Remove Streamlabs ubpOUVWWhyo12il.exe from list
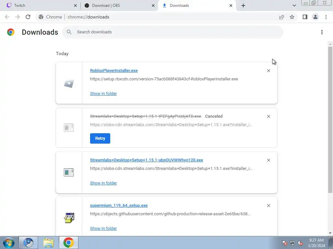Image resolution: width=333 pixels, height=249 pixels. pos(268,160)
